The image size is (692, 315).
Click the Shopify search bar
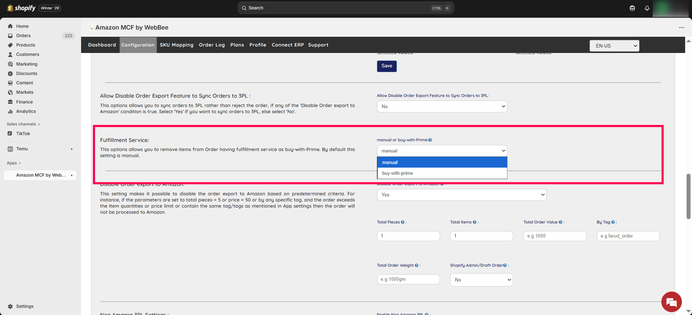tap(345, 8)
